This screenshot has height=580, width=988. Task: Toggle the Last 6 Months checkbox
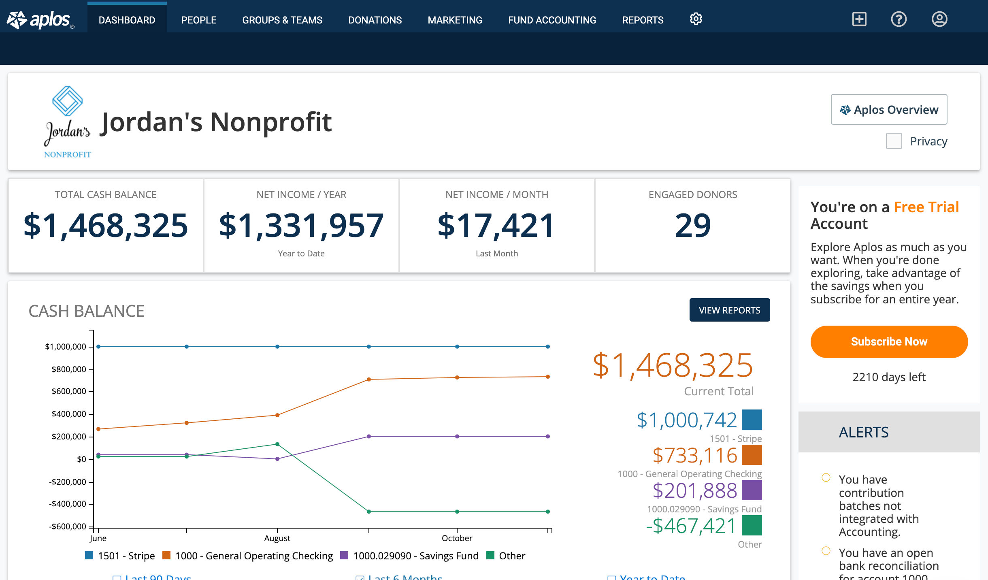pos(360,578)
